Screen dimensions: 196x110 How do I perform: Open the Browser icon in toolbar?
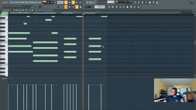tap(124, 7)
